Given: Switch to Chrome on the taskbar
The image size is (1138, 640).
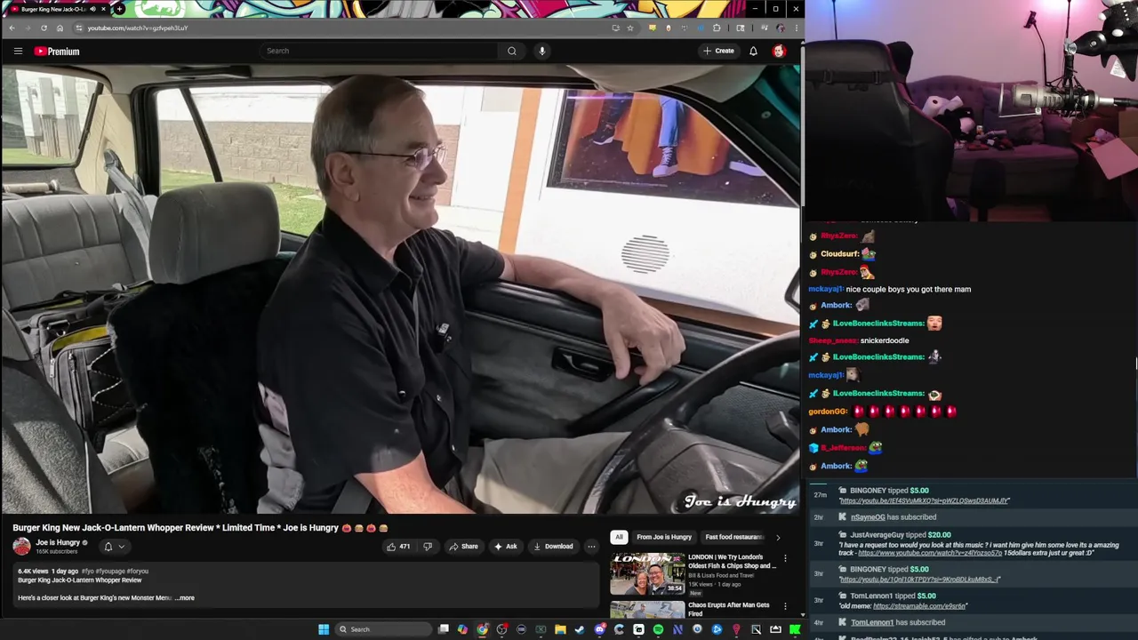Looking at the screenshot, I should pos(482,629).
